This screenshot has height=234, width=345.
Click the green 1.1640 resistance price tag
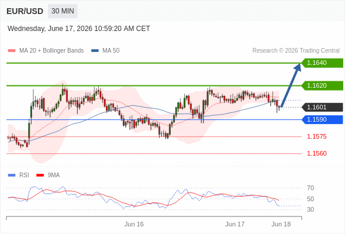coord(322,63)
